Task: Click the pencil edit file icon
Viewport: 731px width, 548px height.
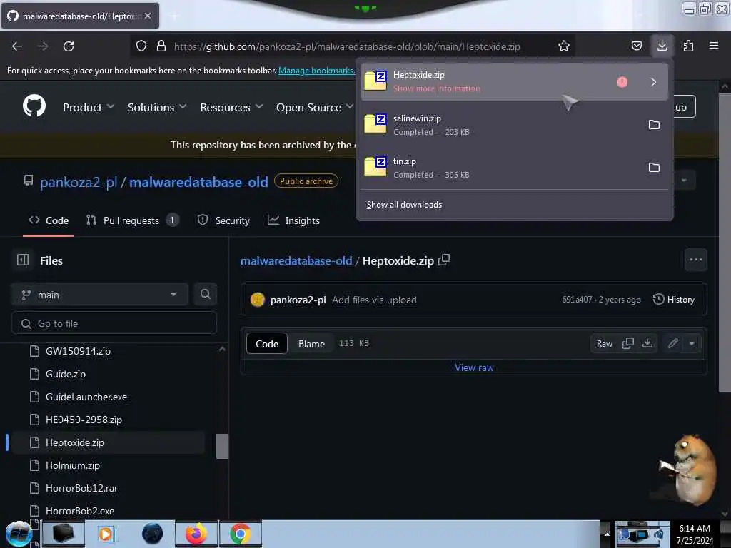Action: (x=672, y=343)
